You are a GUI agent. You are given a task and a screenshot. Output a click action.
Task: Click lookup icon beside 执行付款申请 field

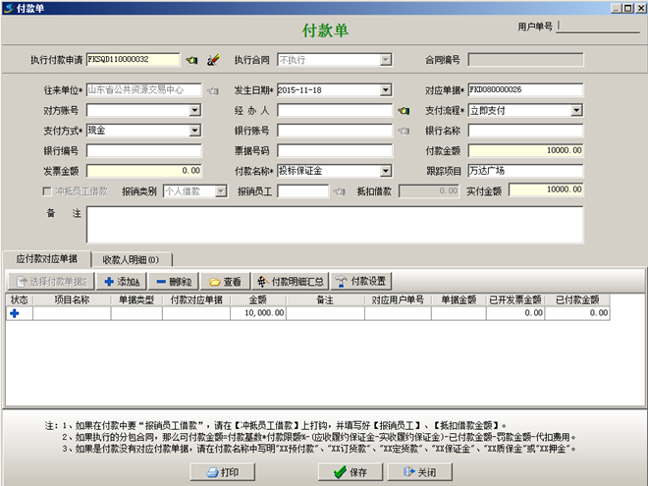coord(191,61)
